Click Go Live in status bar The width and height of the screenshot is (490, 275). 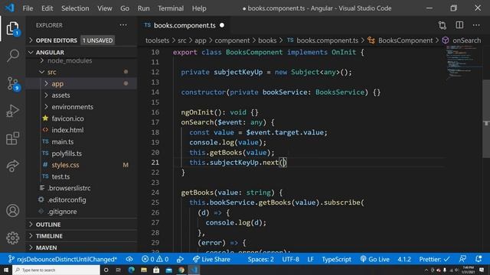374,259
